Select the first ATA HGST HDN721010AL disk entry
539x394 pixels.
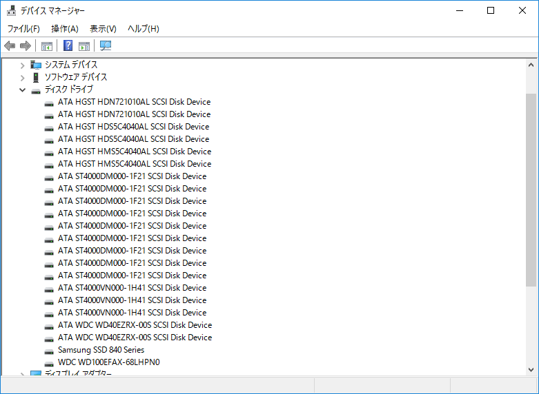tap(134, 102)
